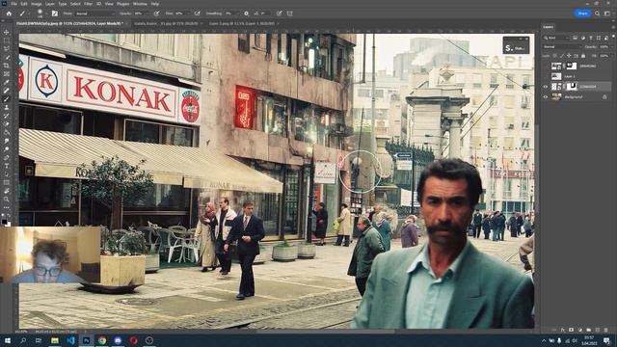
Task: Hide the selected layer's eye icon
Action: tap(546, 87)
